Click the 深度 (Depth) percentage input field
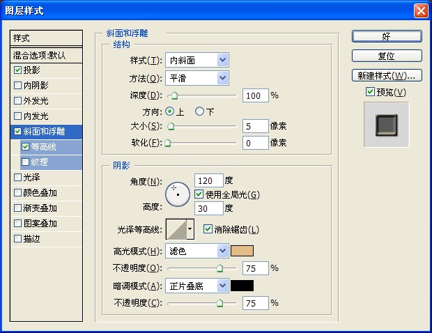 [255, 95]
